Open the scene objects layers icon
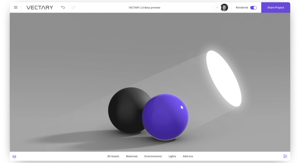This screenshot has width=300, height=163. coord(14,156)
